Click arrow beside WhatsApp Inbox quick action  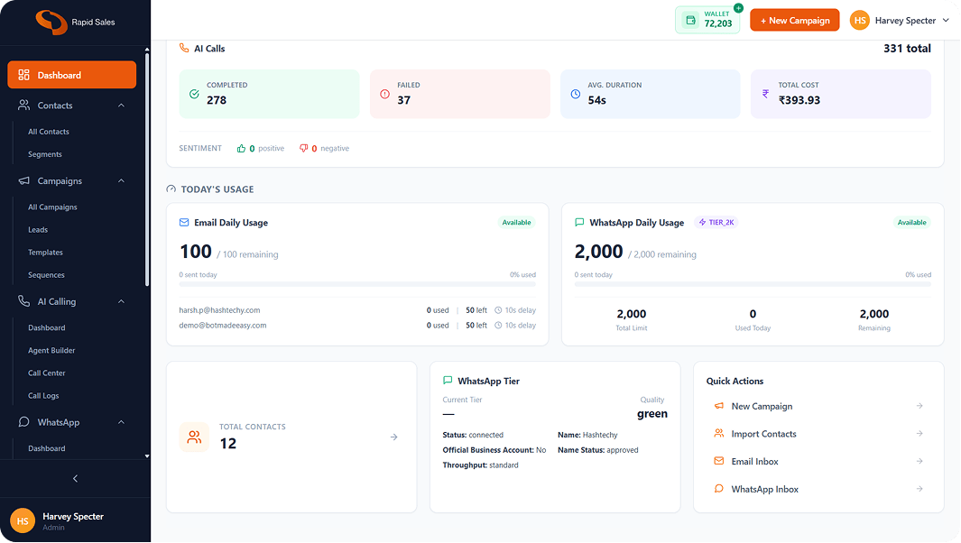click(919, 489)
